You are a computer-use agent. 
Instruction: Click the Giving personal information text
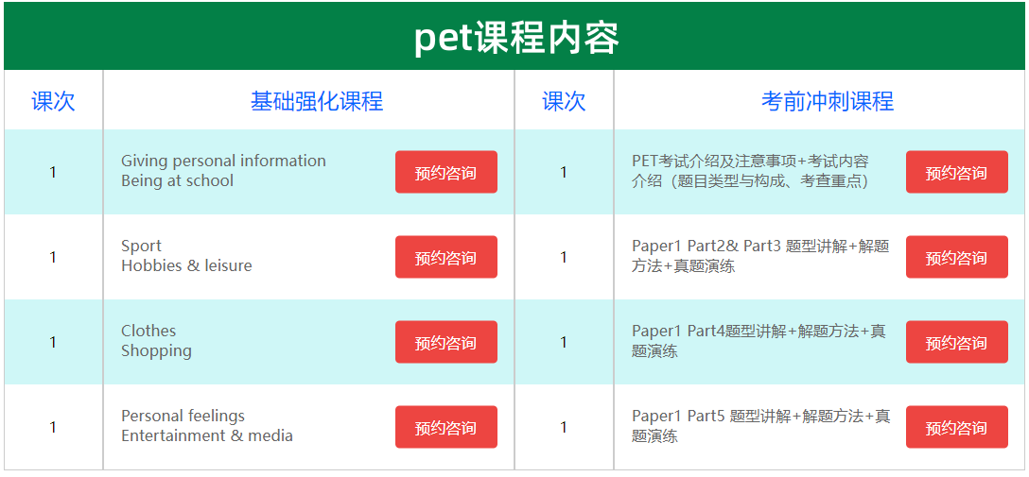[x=223, y=161]
